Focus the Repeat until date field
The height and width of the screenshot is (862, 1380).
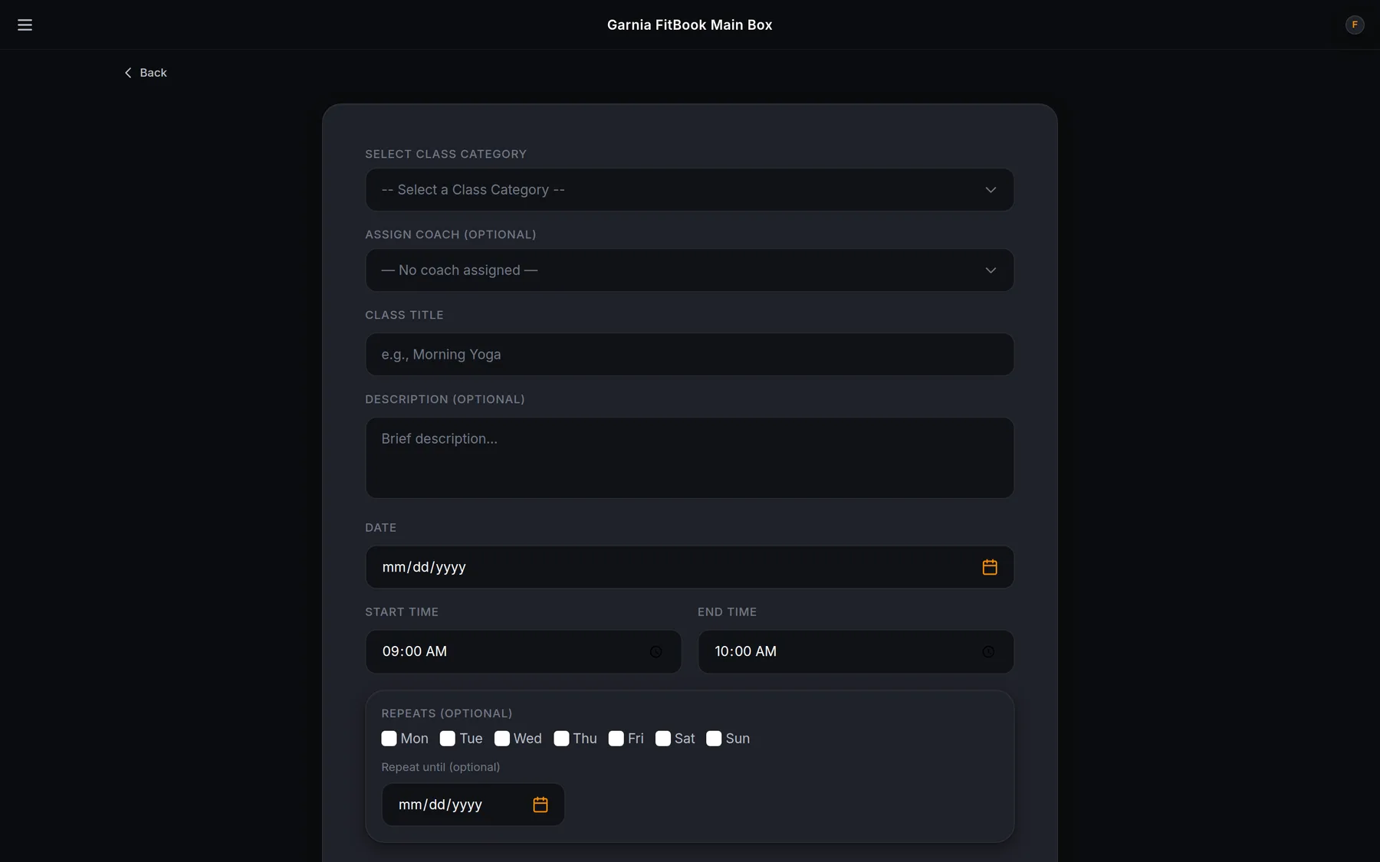[473, 805]
